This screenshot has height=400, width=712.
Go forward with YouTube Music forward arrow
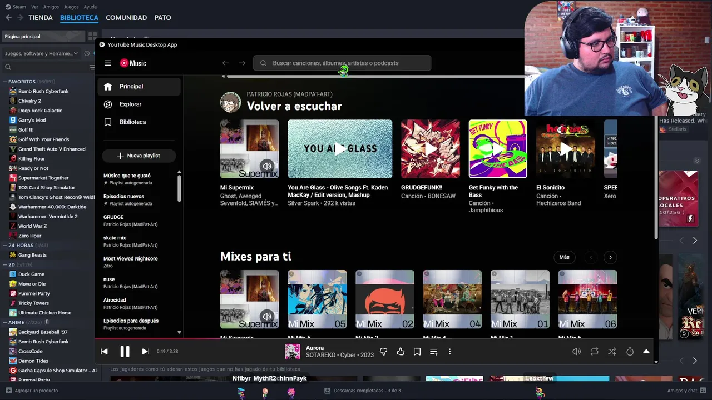click(x=242, y=63)
